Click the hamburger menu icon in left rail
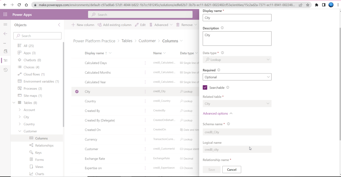Viewport: 341px width, 177px height. pyautogui.click(x=5, y=24)
